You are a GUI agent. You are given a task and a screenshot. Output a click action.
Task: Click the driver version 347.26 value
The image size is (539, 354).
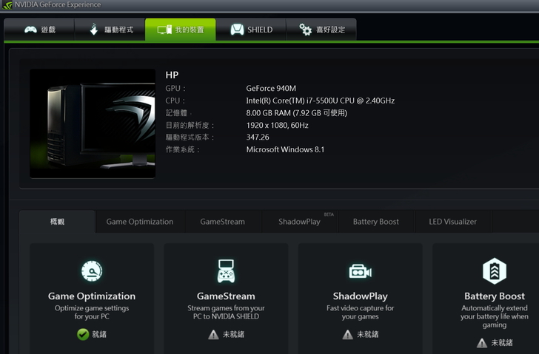click(x=258, y=137)
